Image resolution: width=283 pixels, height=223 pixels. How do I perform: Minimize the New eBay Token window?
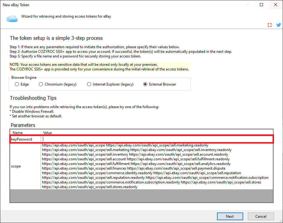coord(248,5)
